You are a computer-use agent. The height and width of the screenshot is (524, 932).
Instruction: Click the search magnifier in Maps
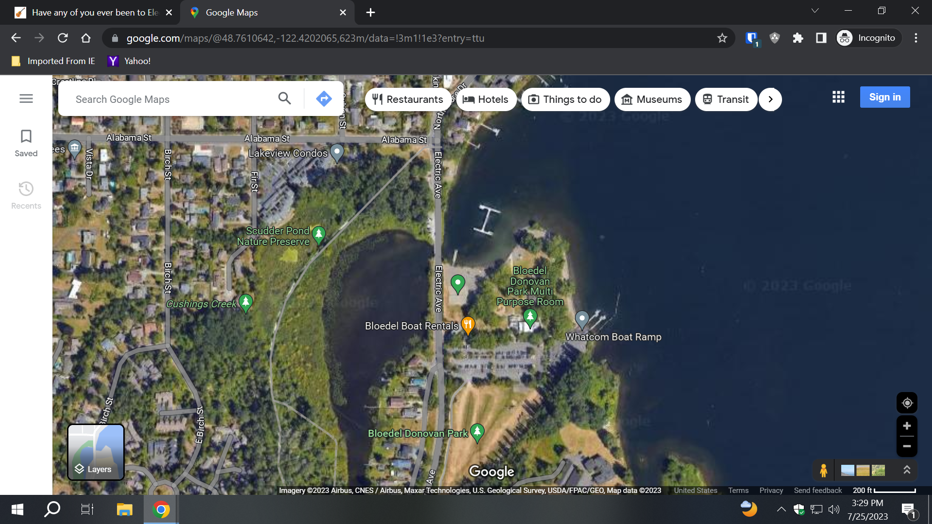[x=284, y=98]
